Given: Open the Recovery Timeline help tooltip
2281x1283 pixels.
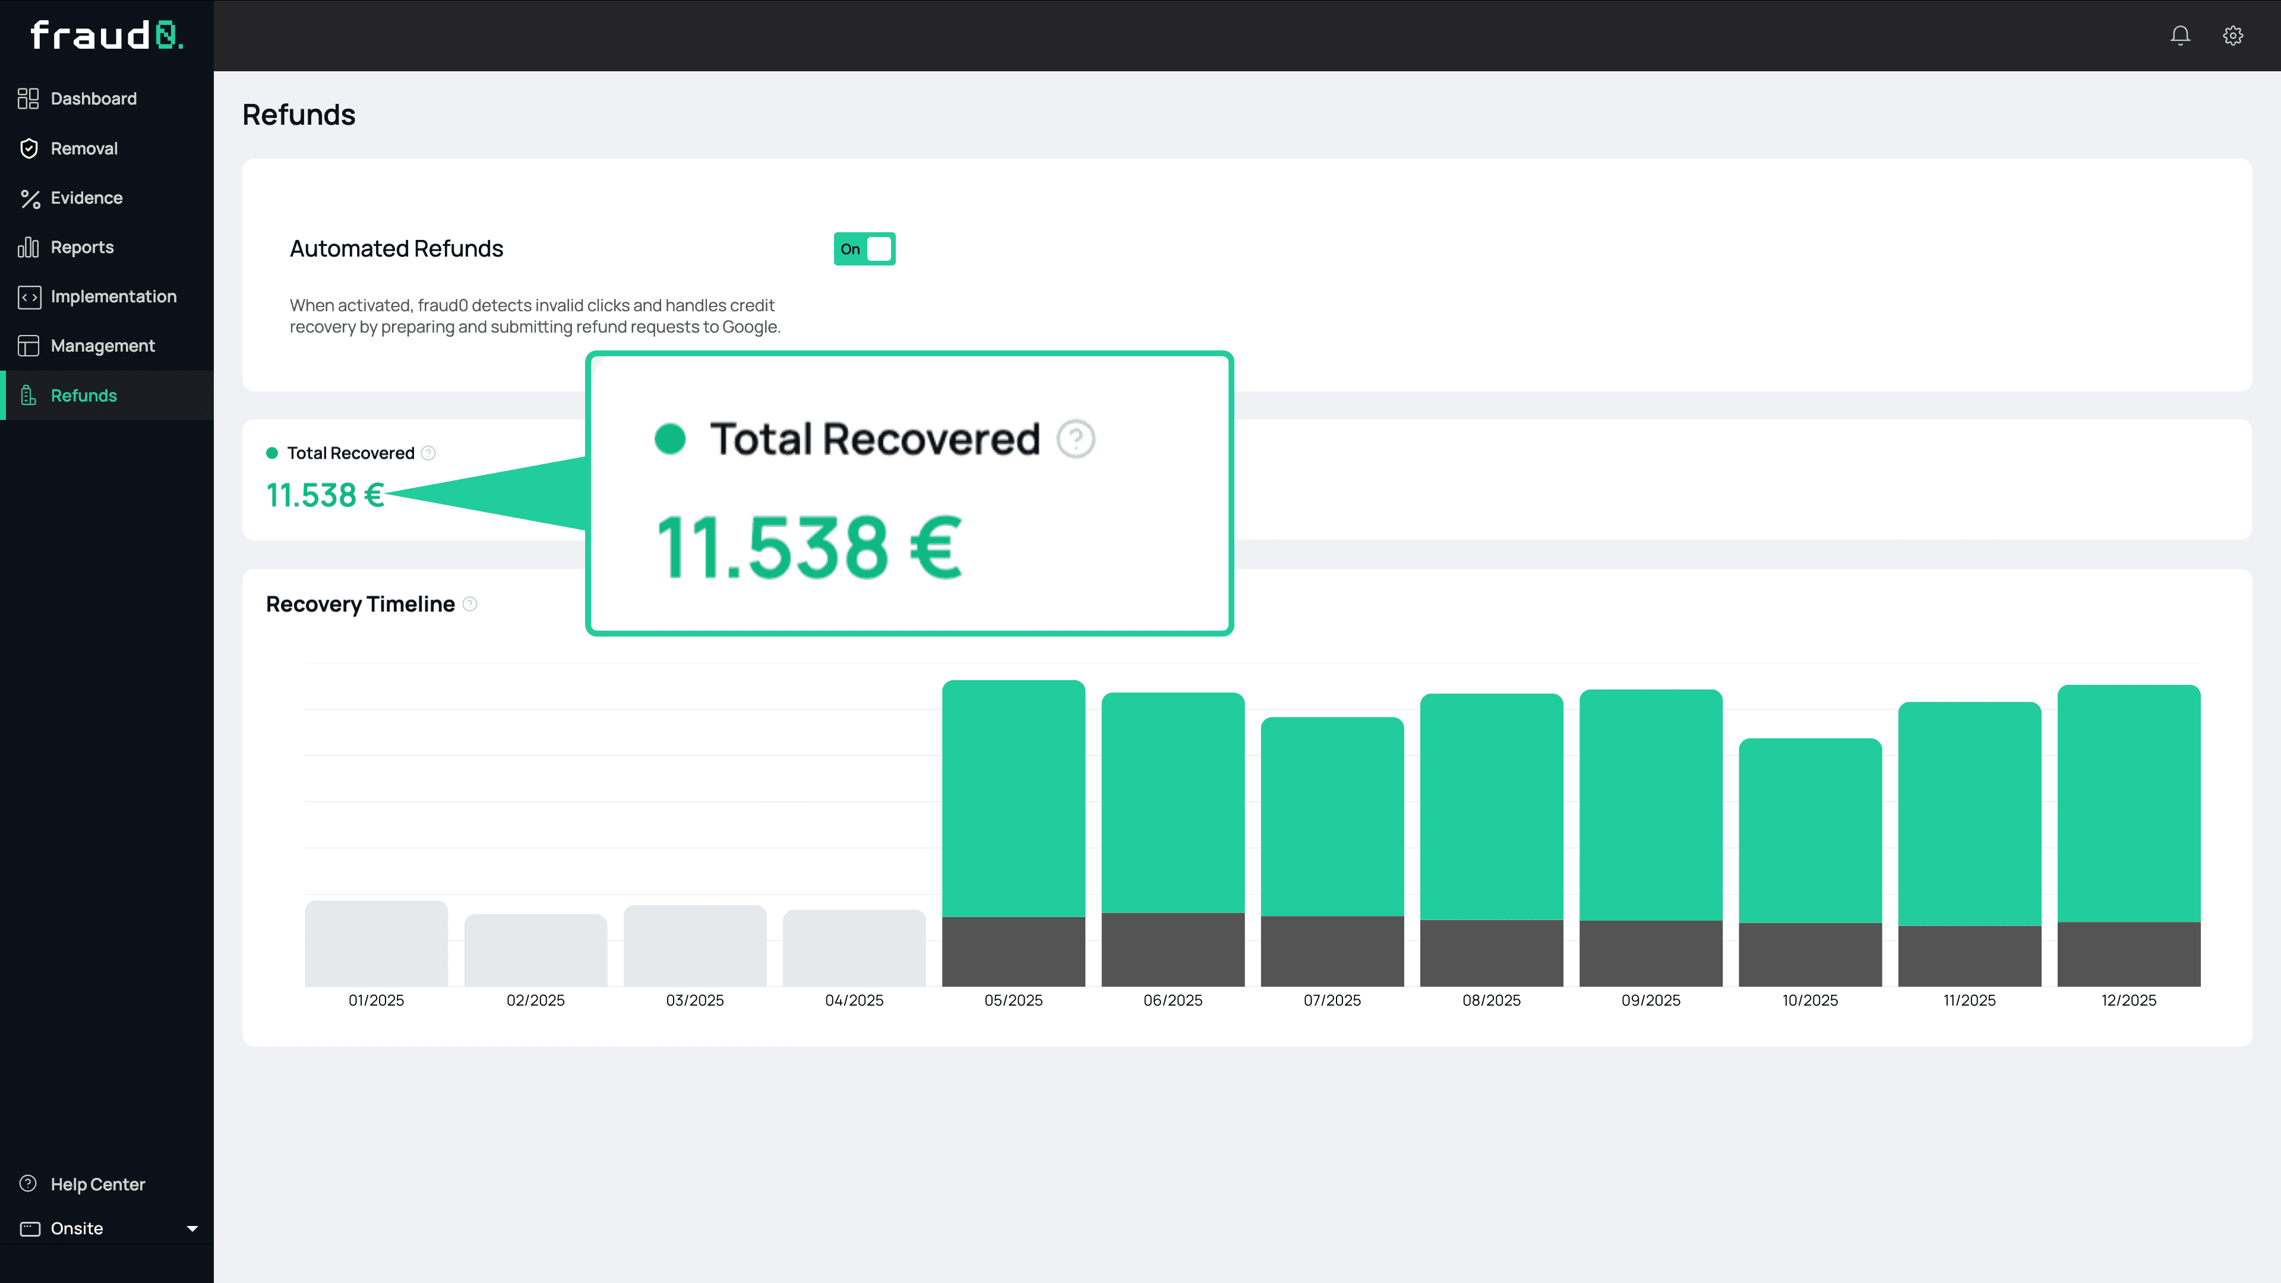Looking at the screenshot, I should click(x=469, y=604).
